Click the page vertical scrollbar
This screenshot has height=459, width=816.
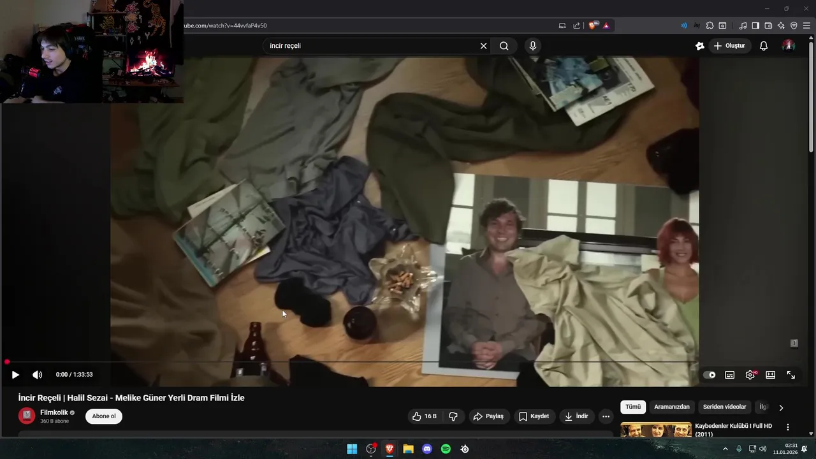click(811, 96)
